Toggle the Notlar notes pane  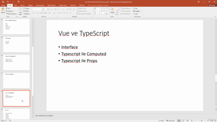tap(161, 121)
